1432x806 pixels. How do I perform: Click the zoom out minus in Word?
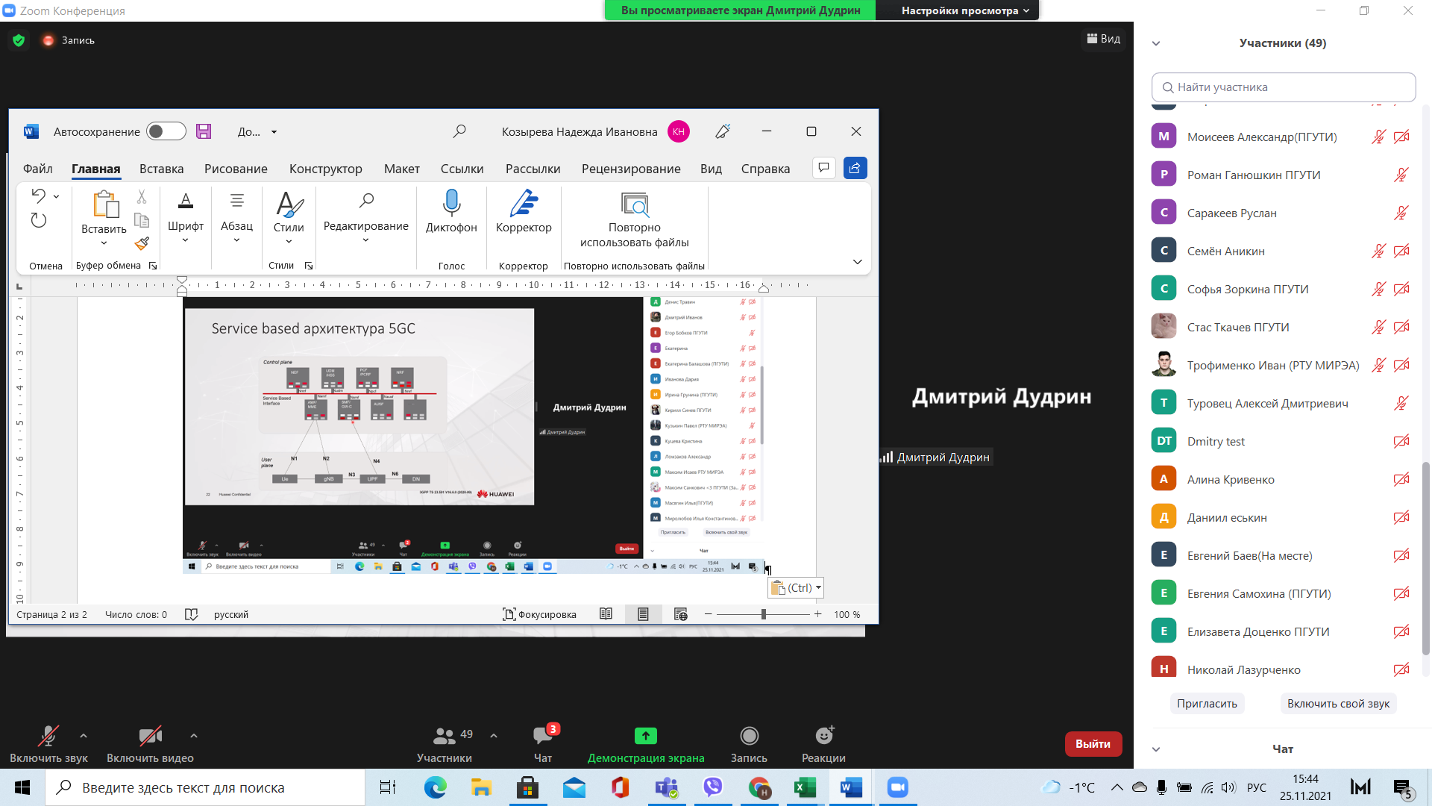pos(708,614)
